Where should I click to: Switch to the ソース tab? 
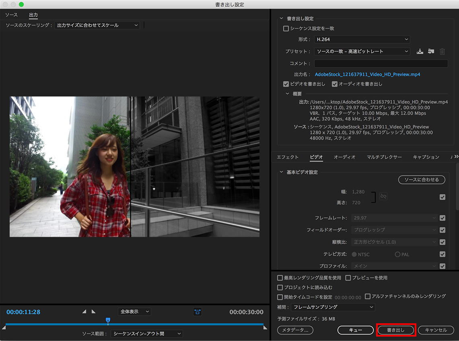click(11, 14)
